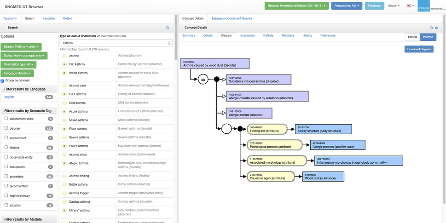Click the empty role group circle
446x223 pixels.
(226, 129)
